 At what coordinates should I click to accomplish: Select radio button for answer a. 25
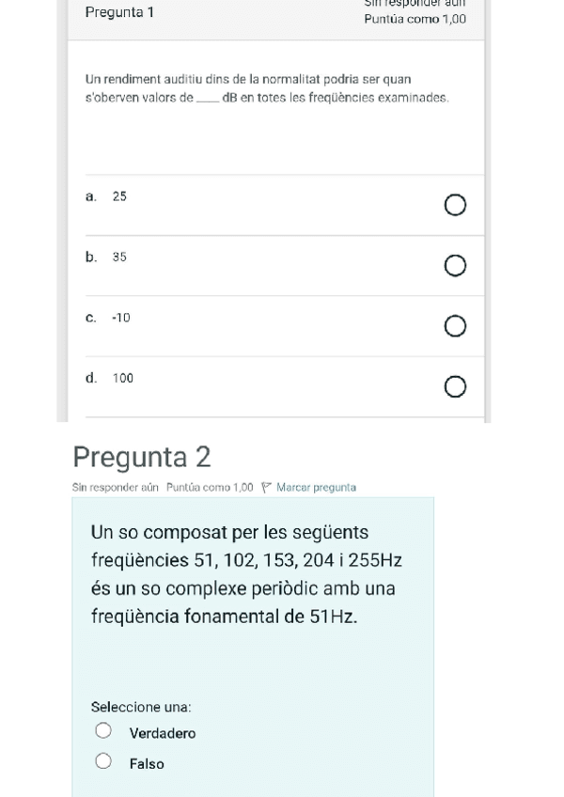[455, 203]
